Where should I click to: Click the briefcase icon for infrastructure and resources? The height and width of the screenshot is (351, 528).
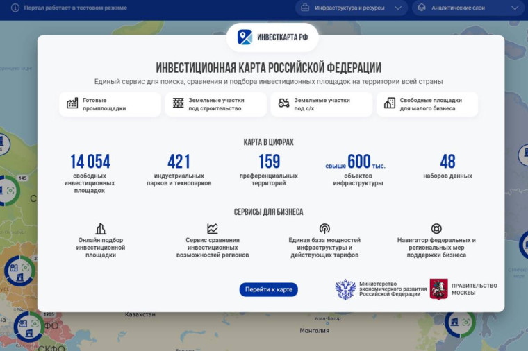click(305, 8)
